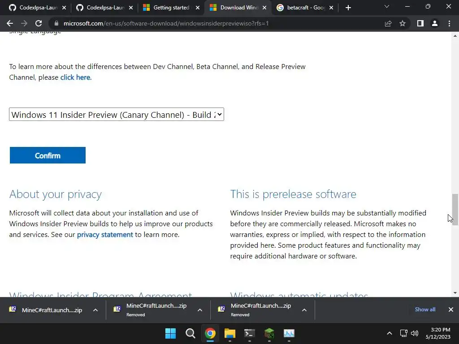Click the 'About your privacy' heading
459x344 pixels.
[55, 194]
